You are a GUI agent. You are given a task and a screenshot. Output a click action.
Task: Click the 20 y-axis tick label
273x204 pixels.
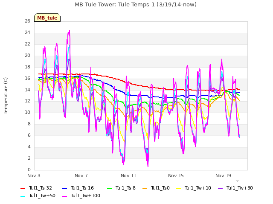tap(27, 56)
